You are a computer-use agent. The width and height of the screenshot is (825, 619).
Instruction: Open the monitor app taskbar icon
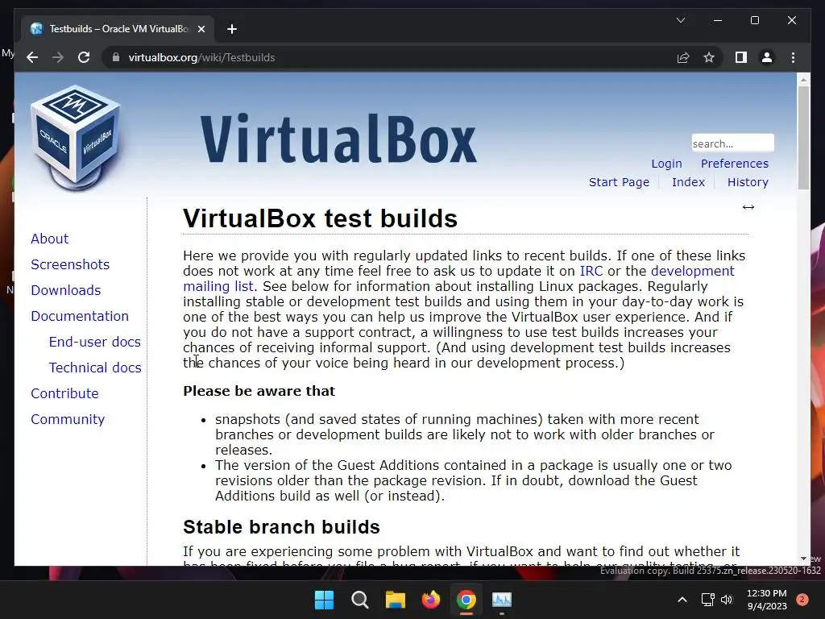(501, 600)
